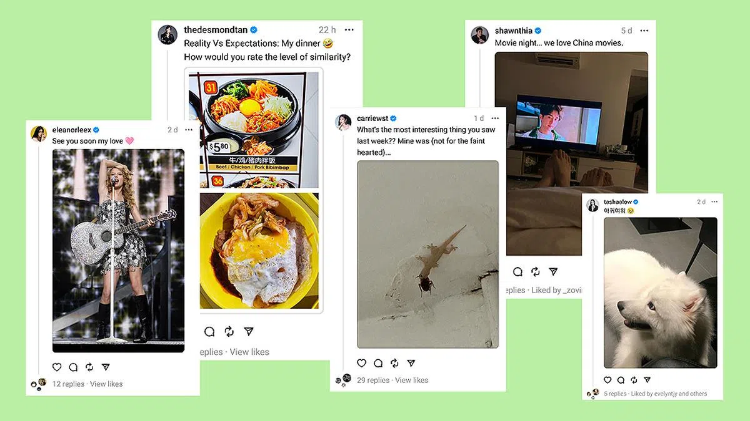Repost eleanorleex's concert photo post
The width and height of the screenshot is (750, 421).
(x=89, y=367)
